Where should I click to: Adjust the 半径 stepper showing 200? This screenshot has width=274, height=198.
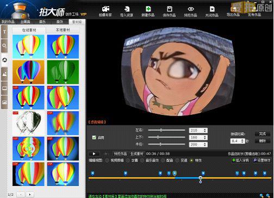tap(205, 145)
